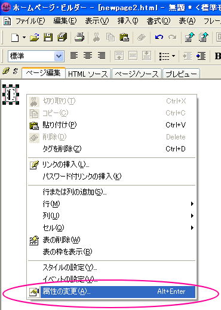Open the 標準 paragraph style dropdown

[59, 56]
